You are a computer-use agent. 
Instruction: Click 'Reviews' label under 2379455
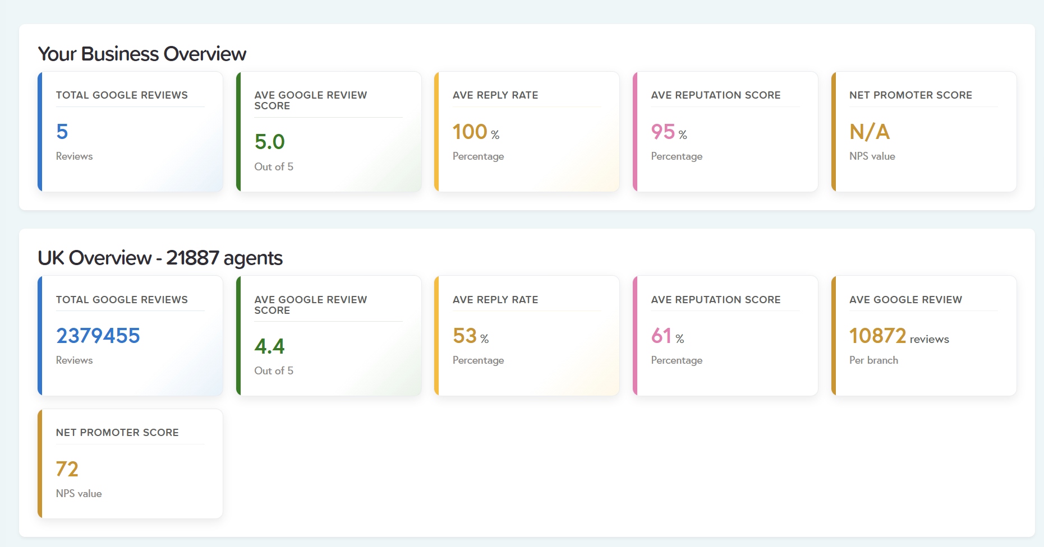74,360
